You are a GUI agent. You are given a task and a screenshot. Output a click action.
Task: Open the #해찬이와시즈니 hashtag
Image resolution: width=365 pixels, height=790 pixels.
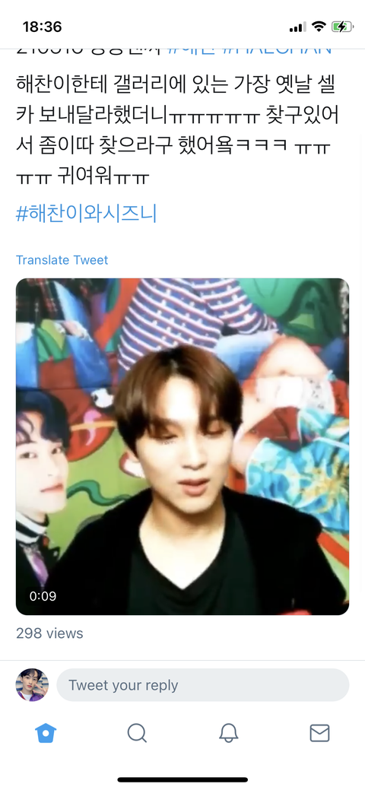coord(87,214)
